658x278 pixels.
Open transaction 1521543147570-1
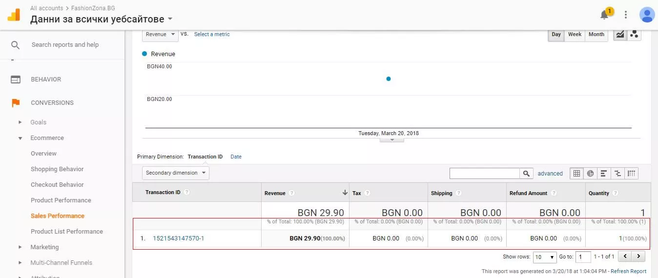pyautogui.click(x=179, y=238)
